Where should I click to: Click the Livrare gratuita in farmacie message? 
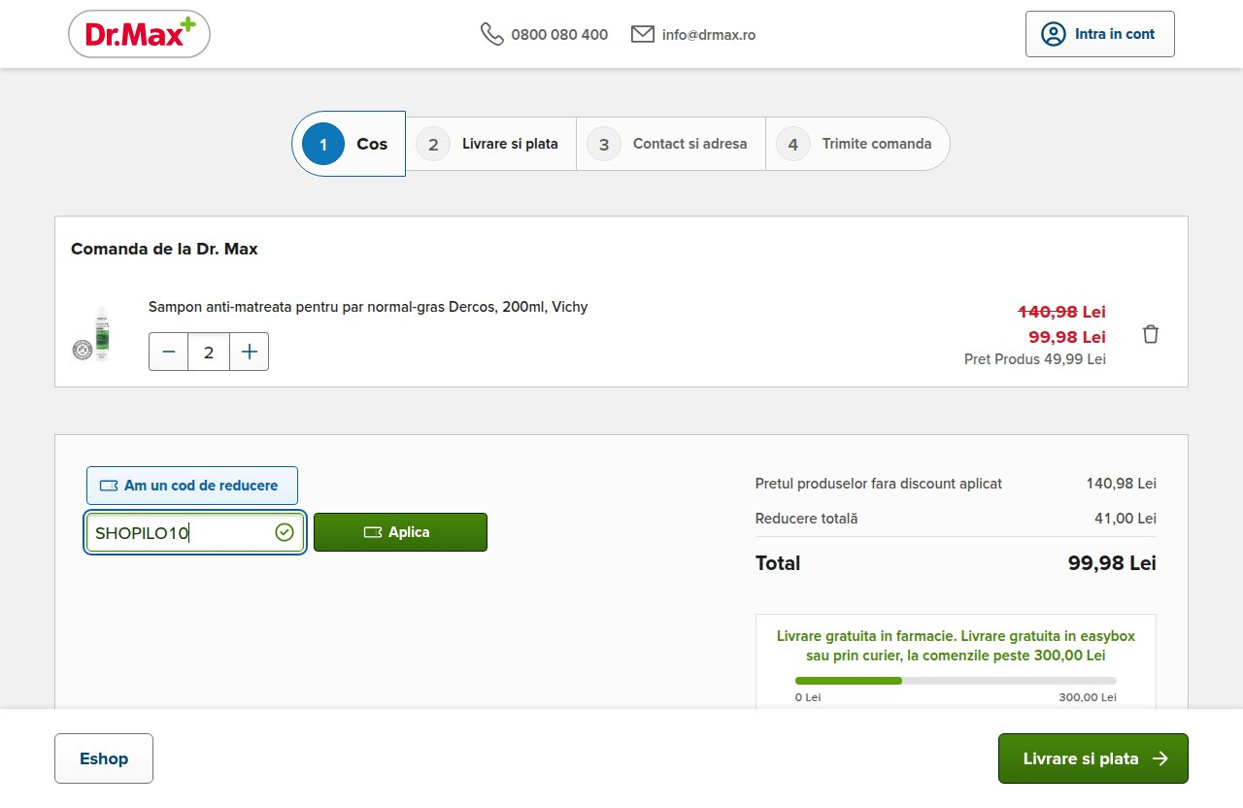point(956,646)
